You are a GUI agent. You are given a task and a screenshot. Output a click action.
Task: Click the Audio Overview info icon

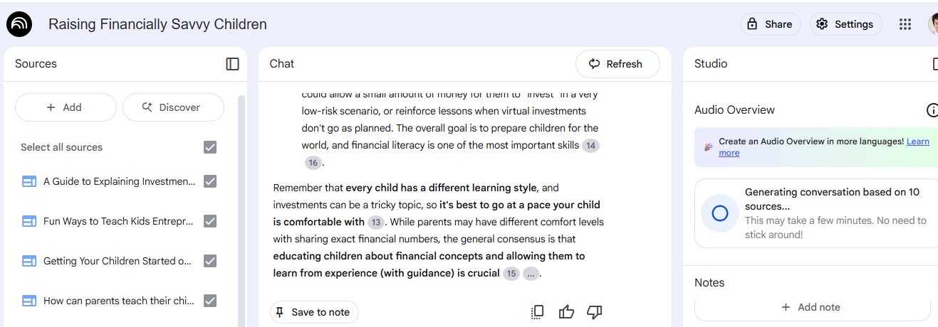932,110
